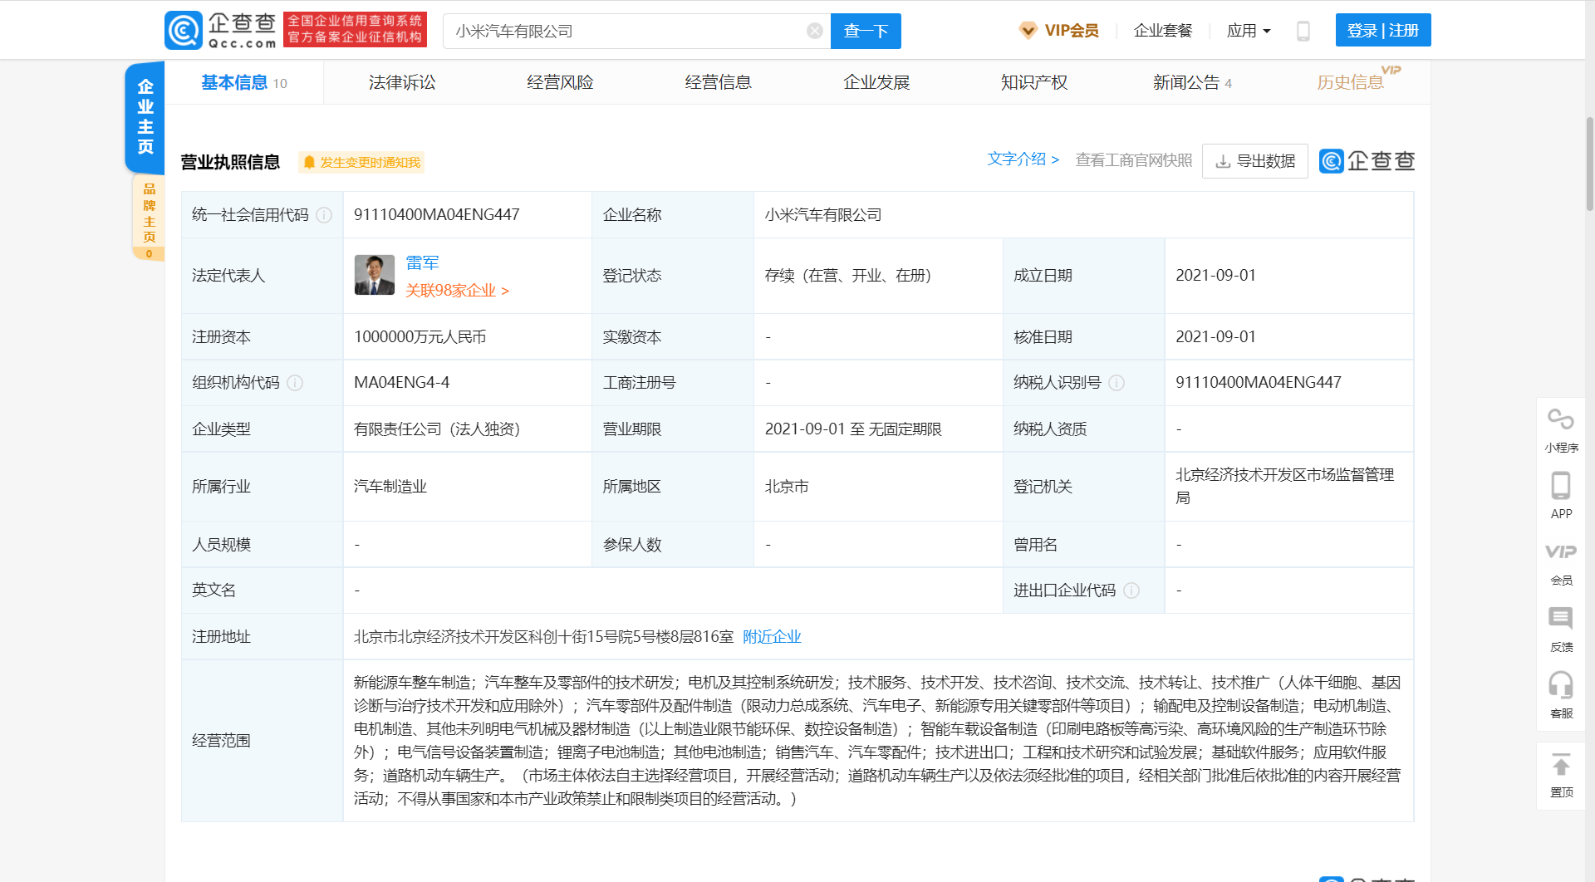The width and height of the screenshot is (1595, 882).
Task: Click 营业期限 value 2021-09-01 至 无固定期限
Action: click(x=853, y=429)
